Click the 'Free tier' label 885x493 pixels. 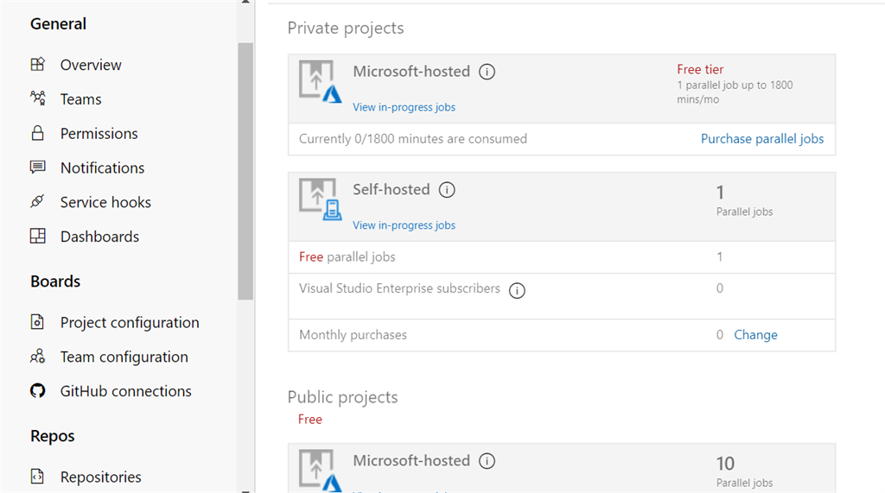700,69
